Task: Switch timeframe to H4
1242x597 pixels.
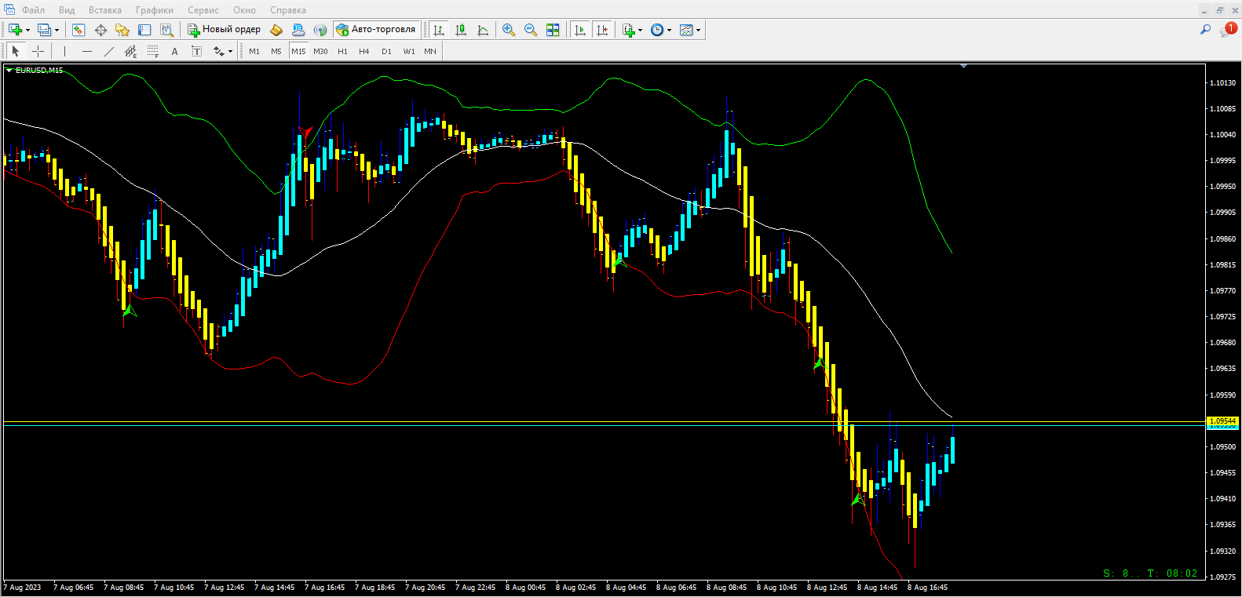Action: click(363, 51)
